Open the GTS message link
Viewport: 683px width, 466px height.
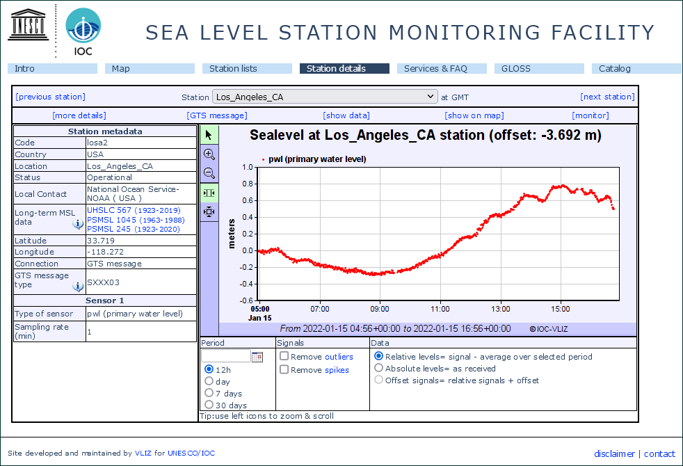point(217,115)
